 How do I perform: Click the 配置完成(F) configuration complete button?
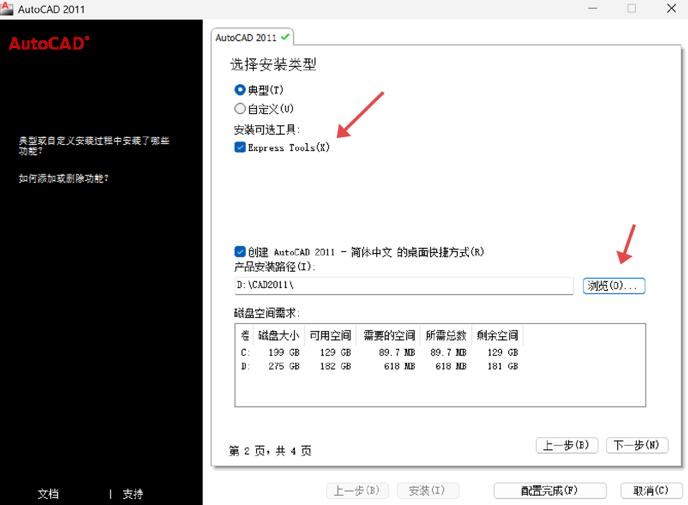550,491
